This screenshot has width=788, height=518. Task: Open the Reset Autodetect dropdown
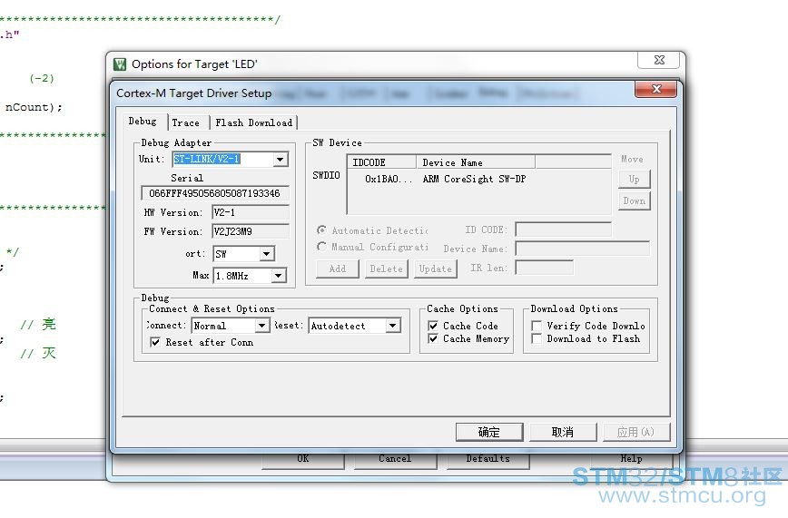393,326
